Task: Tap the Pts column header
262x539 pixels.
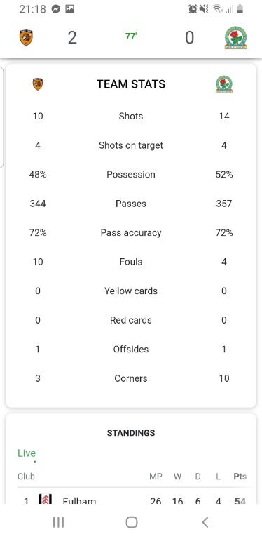Action: 240,477
